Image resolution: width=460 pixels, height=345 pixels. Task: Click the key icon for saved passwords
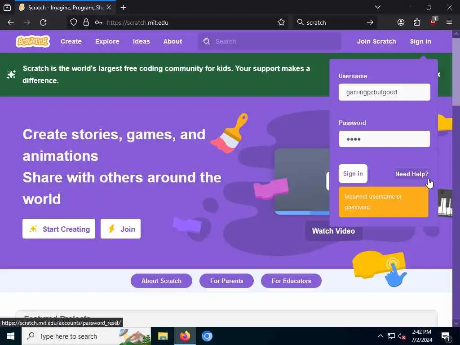[x=98, y=22]
